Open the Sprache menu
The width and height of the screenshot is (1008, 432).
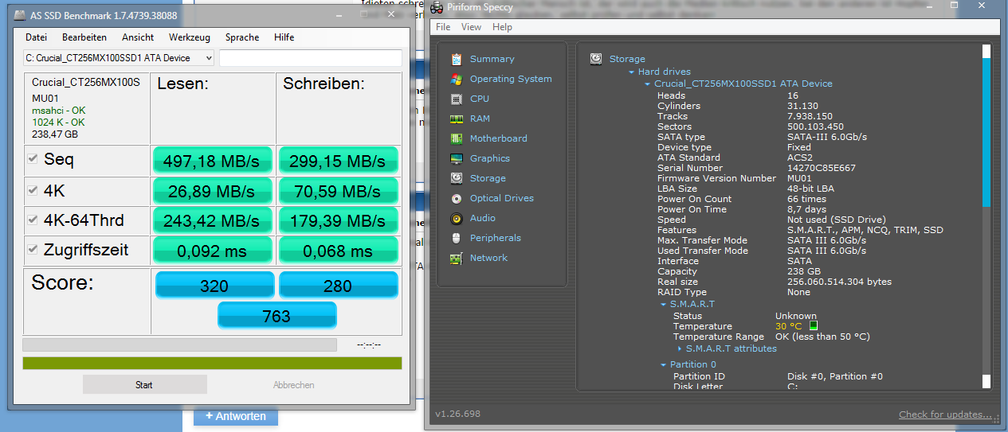[242, 37]
